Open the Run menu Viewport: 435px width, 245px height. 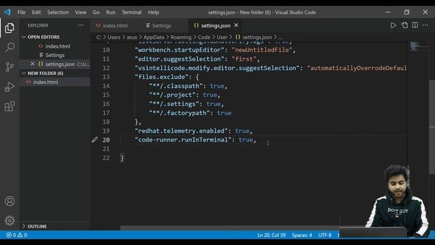click(x=110, y=12)
